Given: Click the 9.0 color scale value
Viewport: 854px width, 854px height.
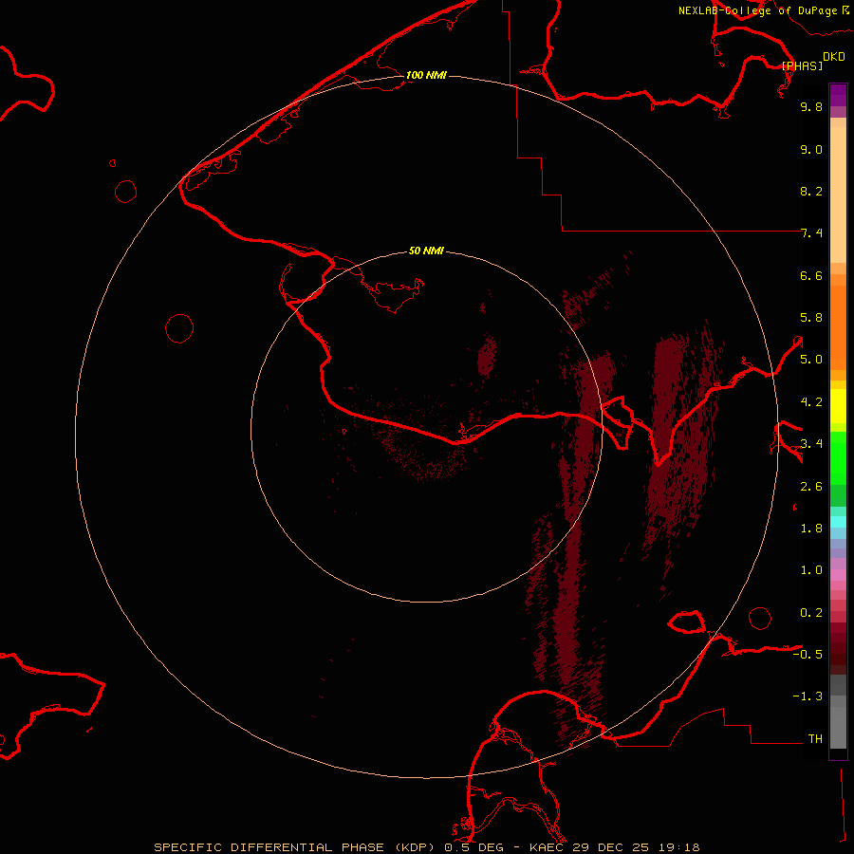Looking at the screenshot, I should [x=811, y=149].
